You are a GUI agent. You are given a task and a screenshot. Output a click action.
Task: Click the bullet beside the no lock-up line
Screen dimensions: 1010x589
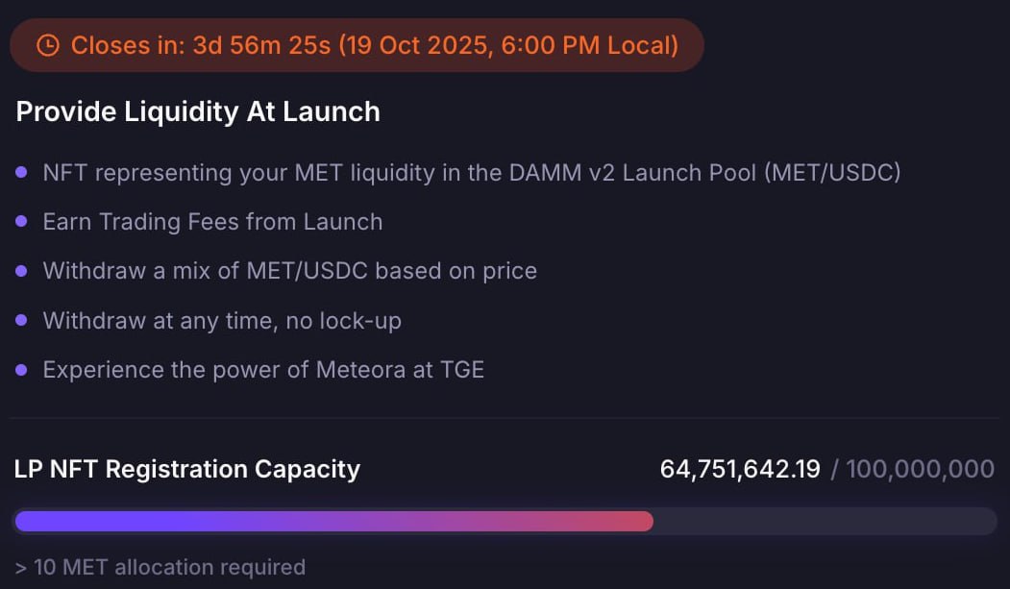click(x=21, y=320)
